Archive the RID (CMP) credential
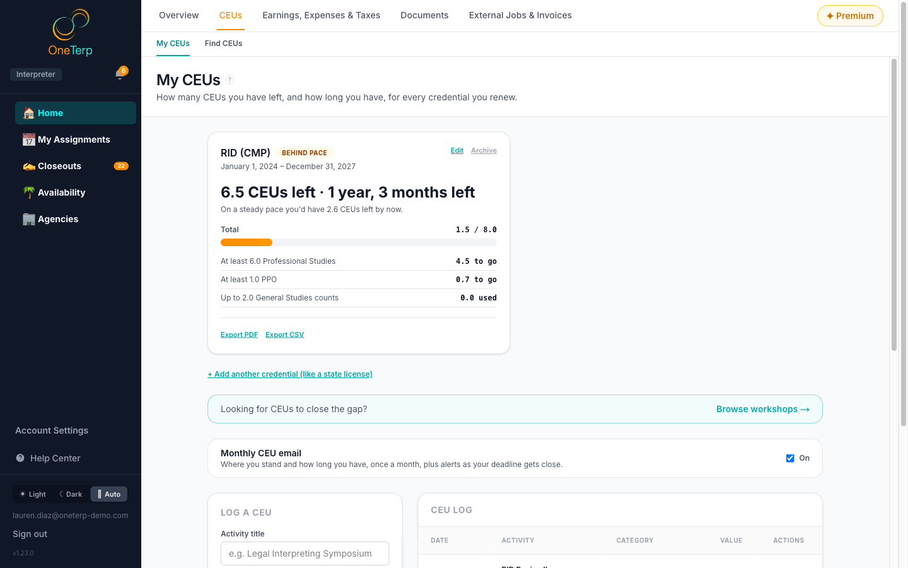Image resolution: width=908 pixels, height=568 pixels. tap(484, 150)
